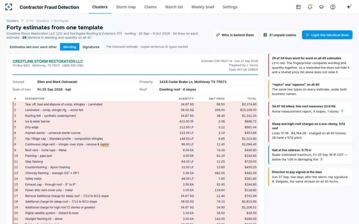The height and width of the screenshot is (224, 359).
Task: Open the Storm map tab
Action: 126,7
